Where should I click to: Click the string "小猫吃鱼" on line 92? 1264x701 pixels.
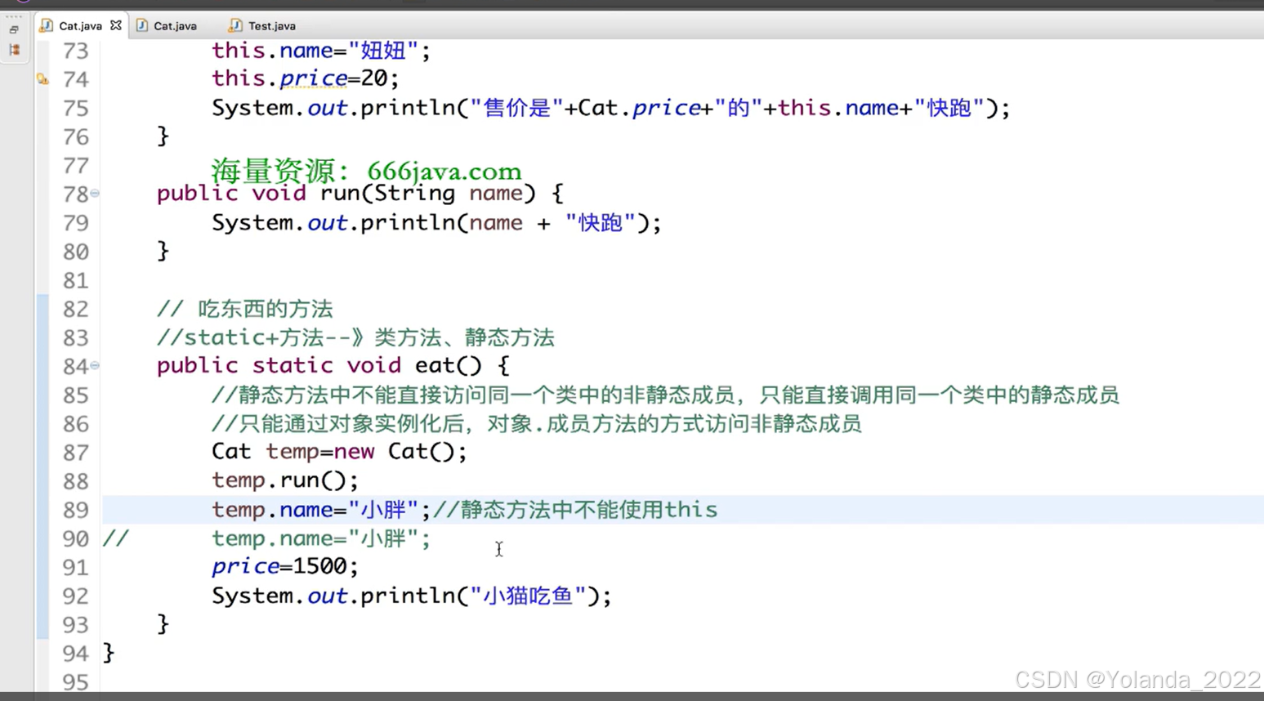(528, 596)
